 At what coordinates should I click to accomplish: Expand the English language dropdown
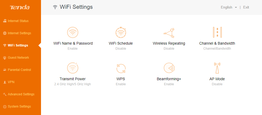coord(229,7)
